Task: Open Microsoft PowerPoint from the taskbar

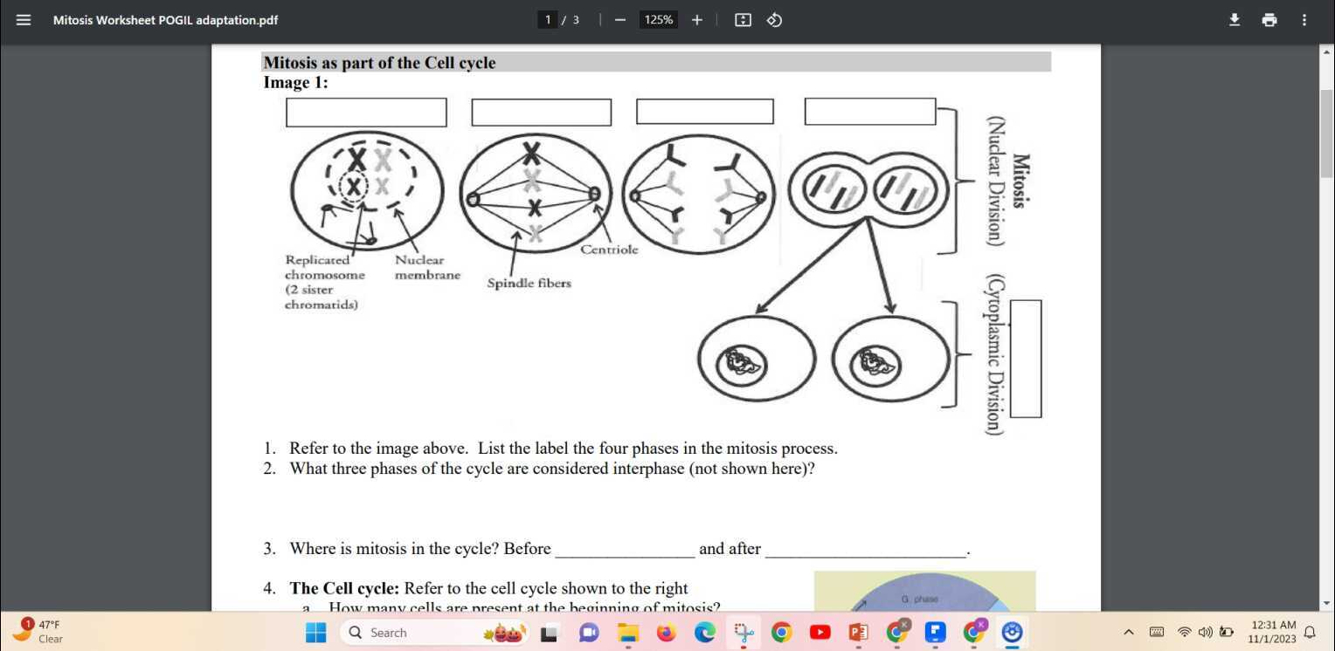Action: 857,632
